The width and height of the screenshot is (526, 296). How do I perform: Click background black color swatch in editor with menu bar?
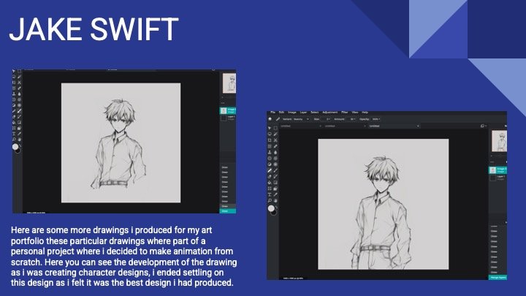(275, 213)
